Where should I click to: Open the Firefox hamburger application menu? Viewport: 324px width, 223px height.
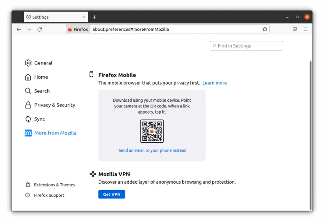[305, 29]
